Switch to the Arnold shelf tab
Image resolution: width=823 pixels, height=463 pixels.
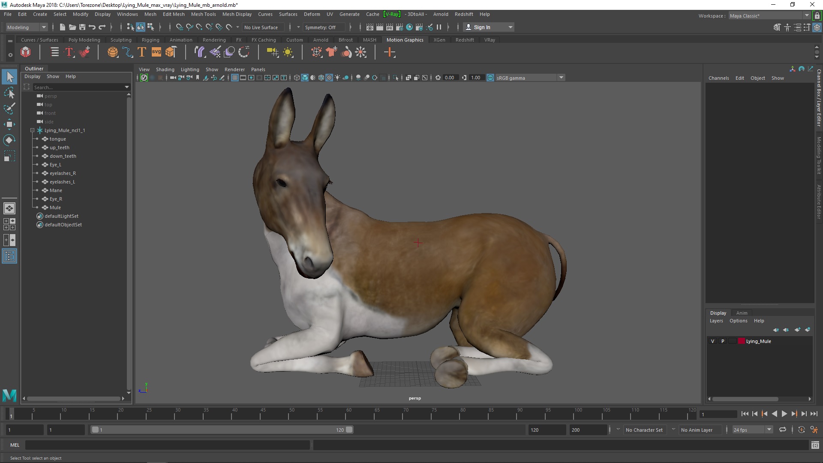[321, 40]
